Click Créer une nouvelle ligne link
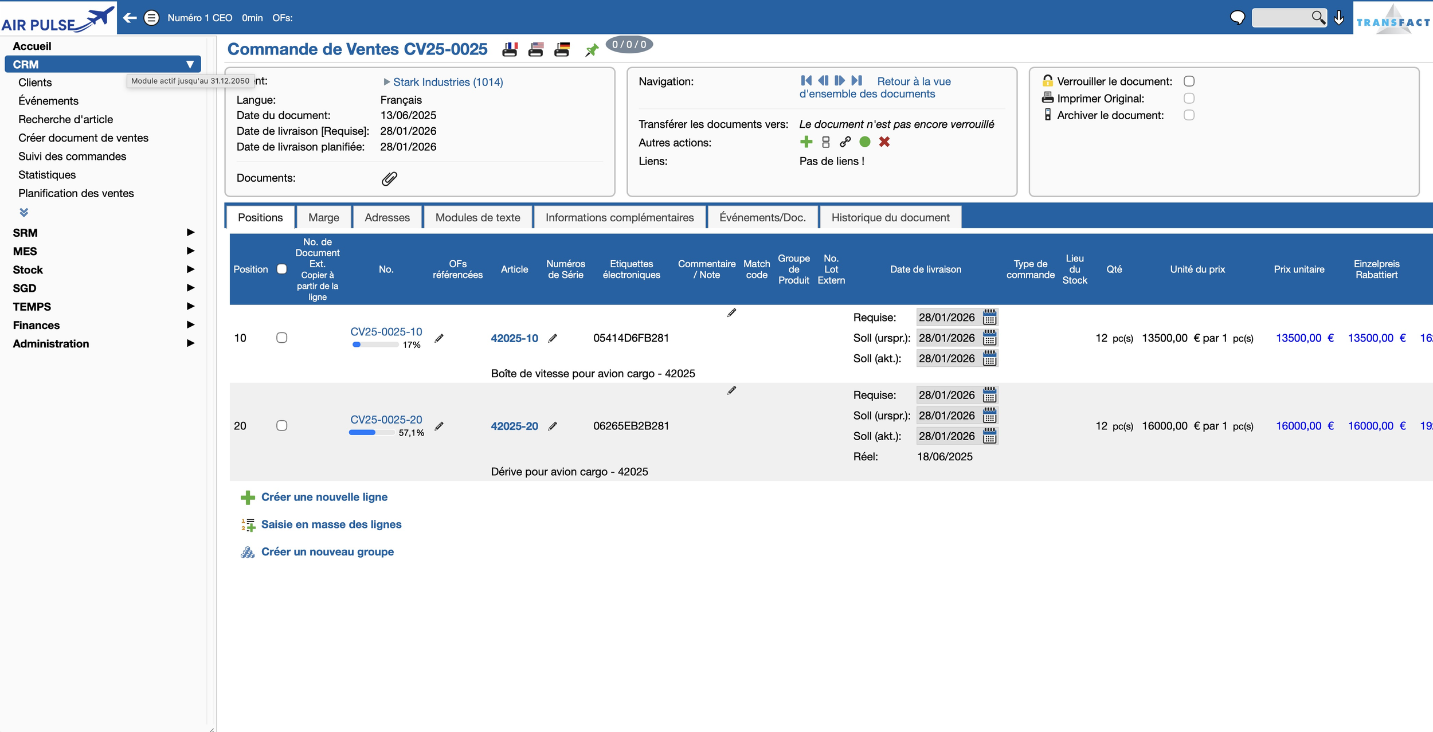Screen dimensions: 1433x732 pos(324,497)
